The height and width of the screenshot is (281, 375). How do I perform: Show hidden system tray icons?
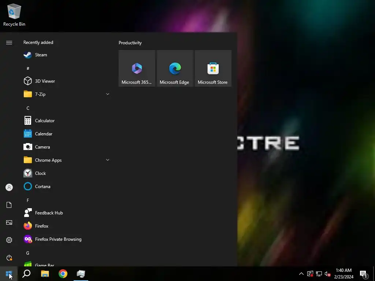(301, 274)
